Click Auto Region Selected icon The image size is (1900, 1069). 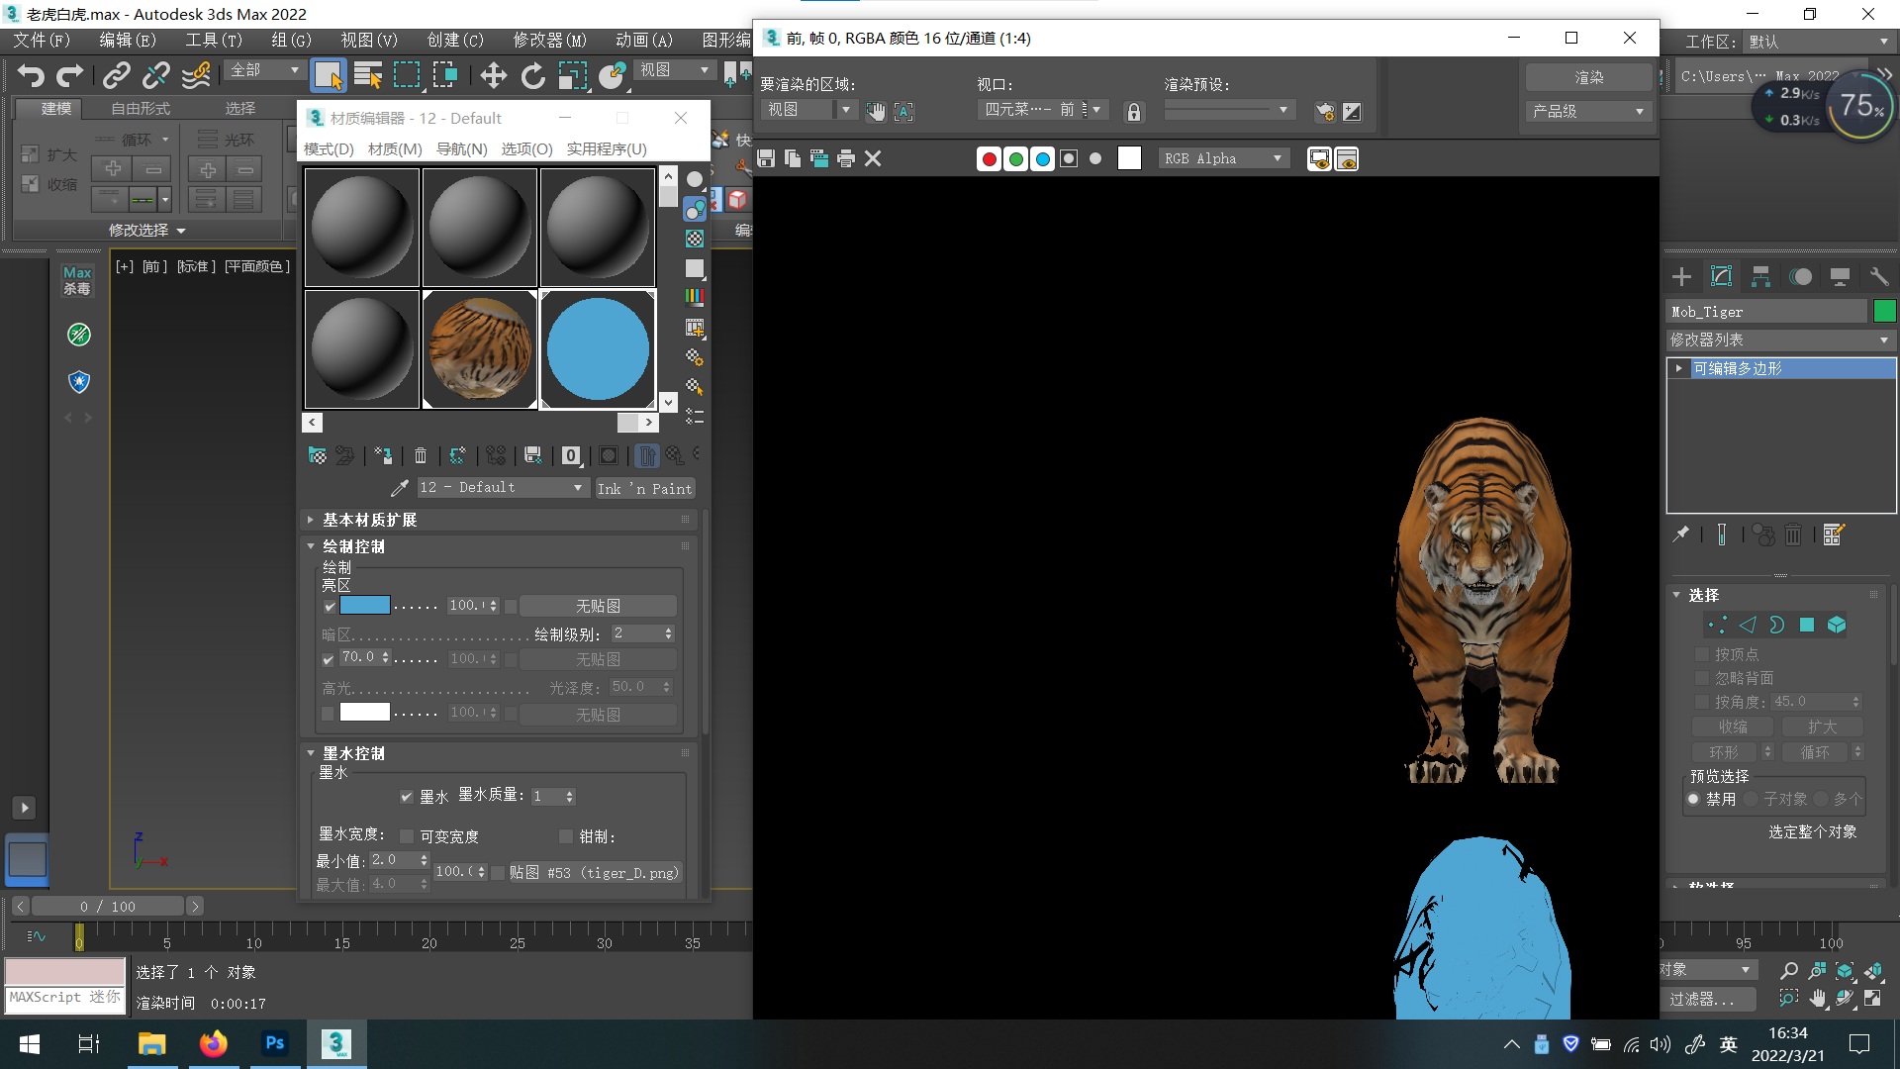tap(903, 111)
